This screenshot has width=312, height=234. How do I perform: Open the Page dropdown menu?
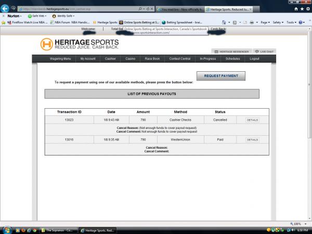click(x=266, y=22)
